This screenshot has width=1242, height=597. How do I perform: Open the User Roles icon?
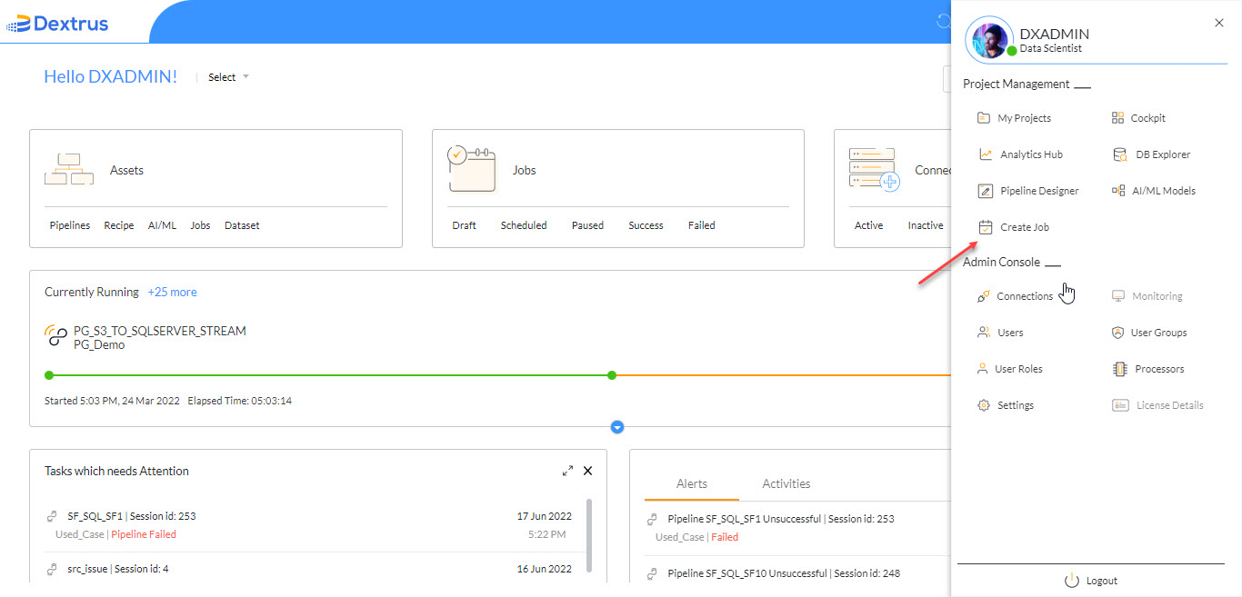(982, 369)
